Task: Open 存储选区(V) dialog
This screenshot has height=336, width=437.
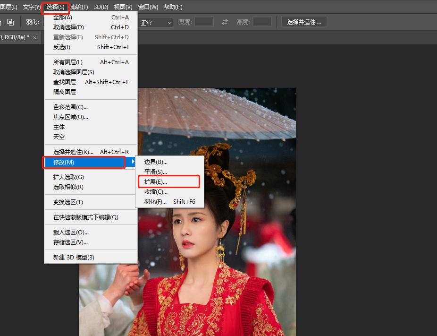Action: coord(66,242)
